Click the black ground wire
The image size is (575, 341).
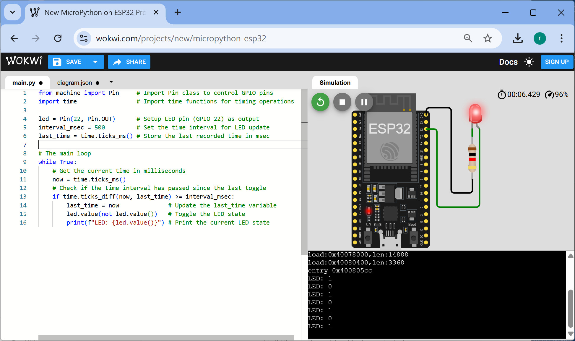(451, 151)
